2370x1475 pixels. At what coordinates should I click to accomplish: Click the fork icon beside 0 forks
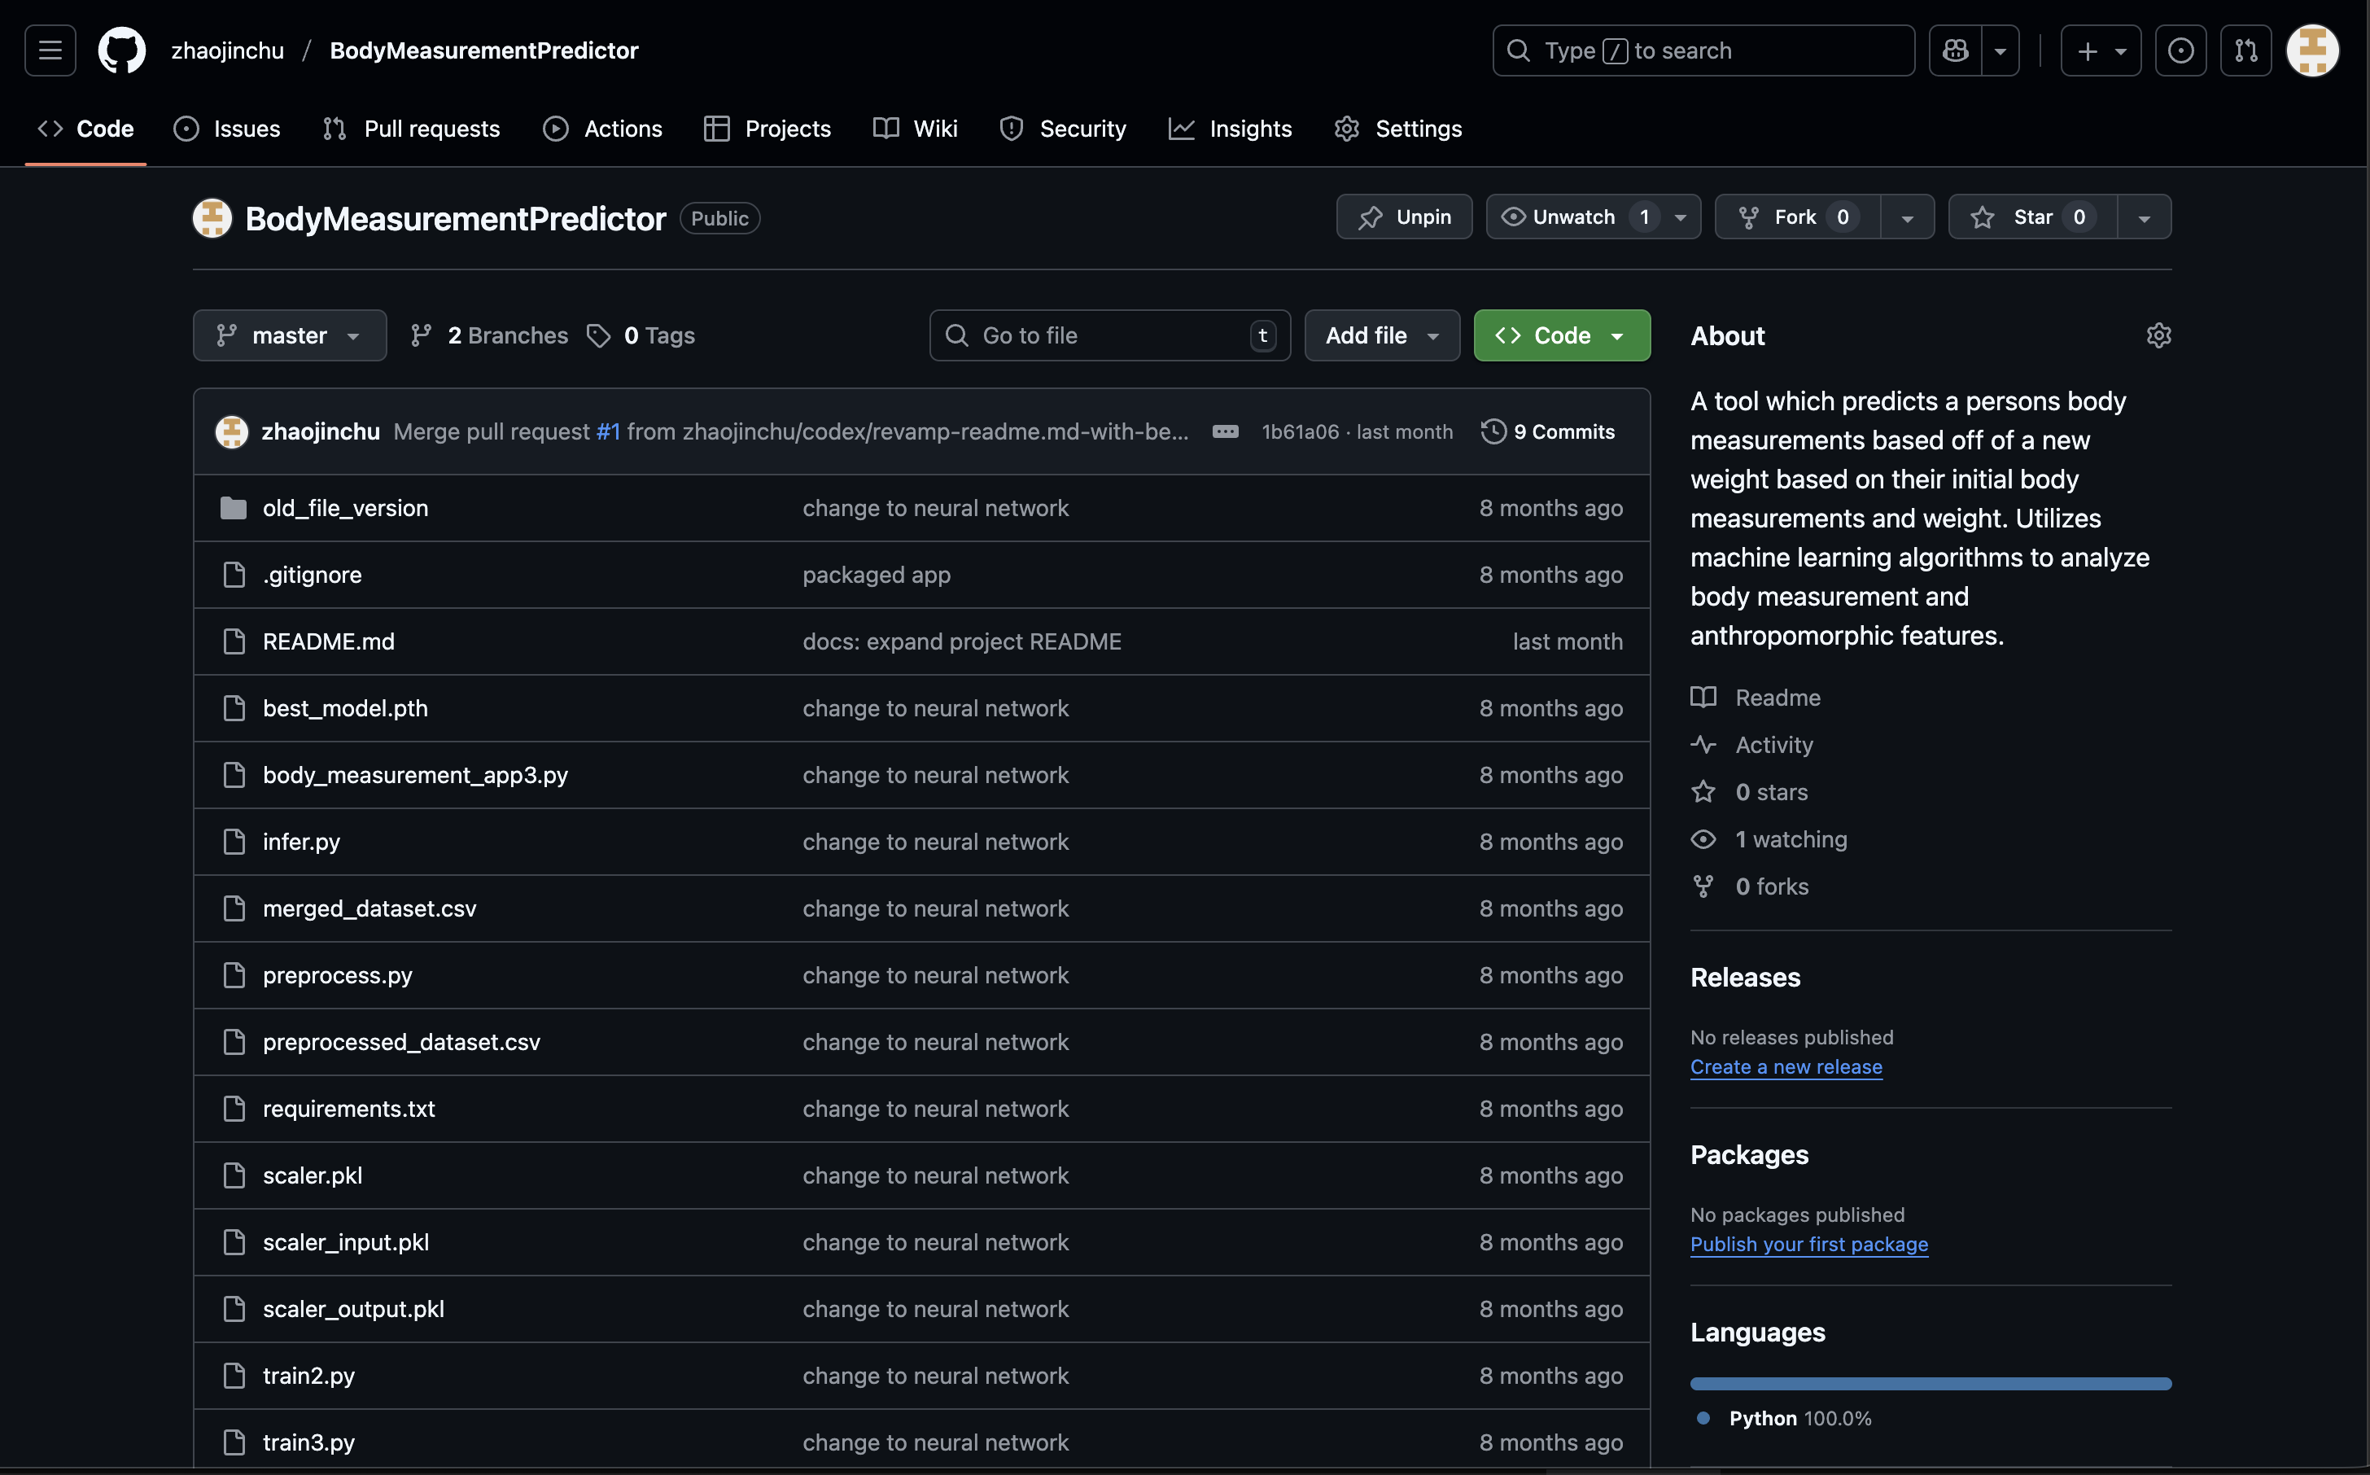click(1703, 886)
